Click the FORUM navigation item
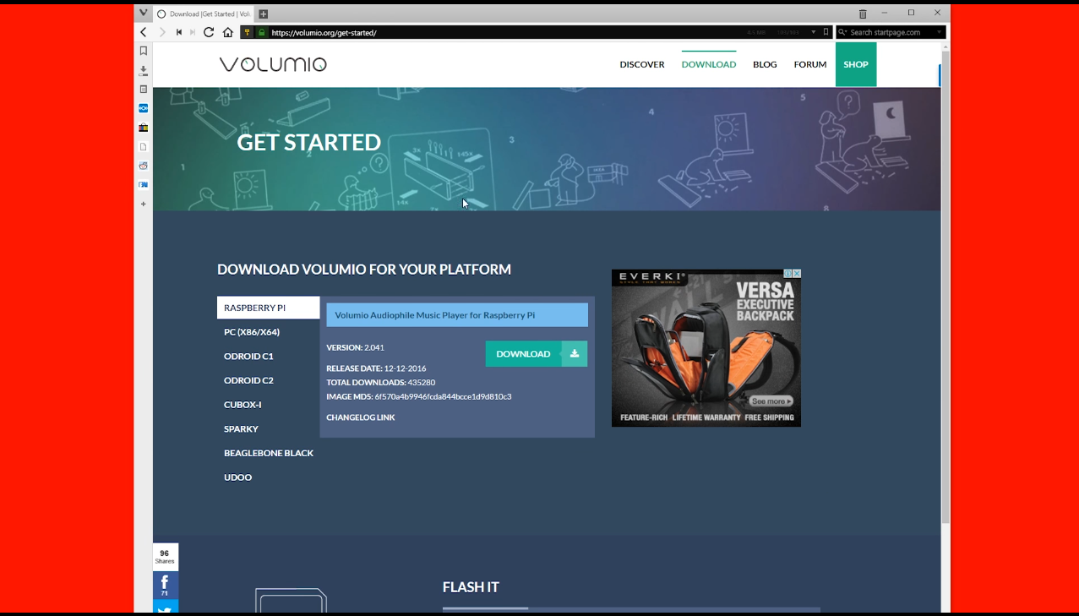 809,63
